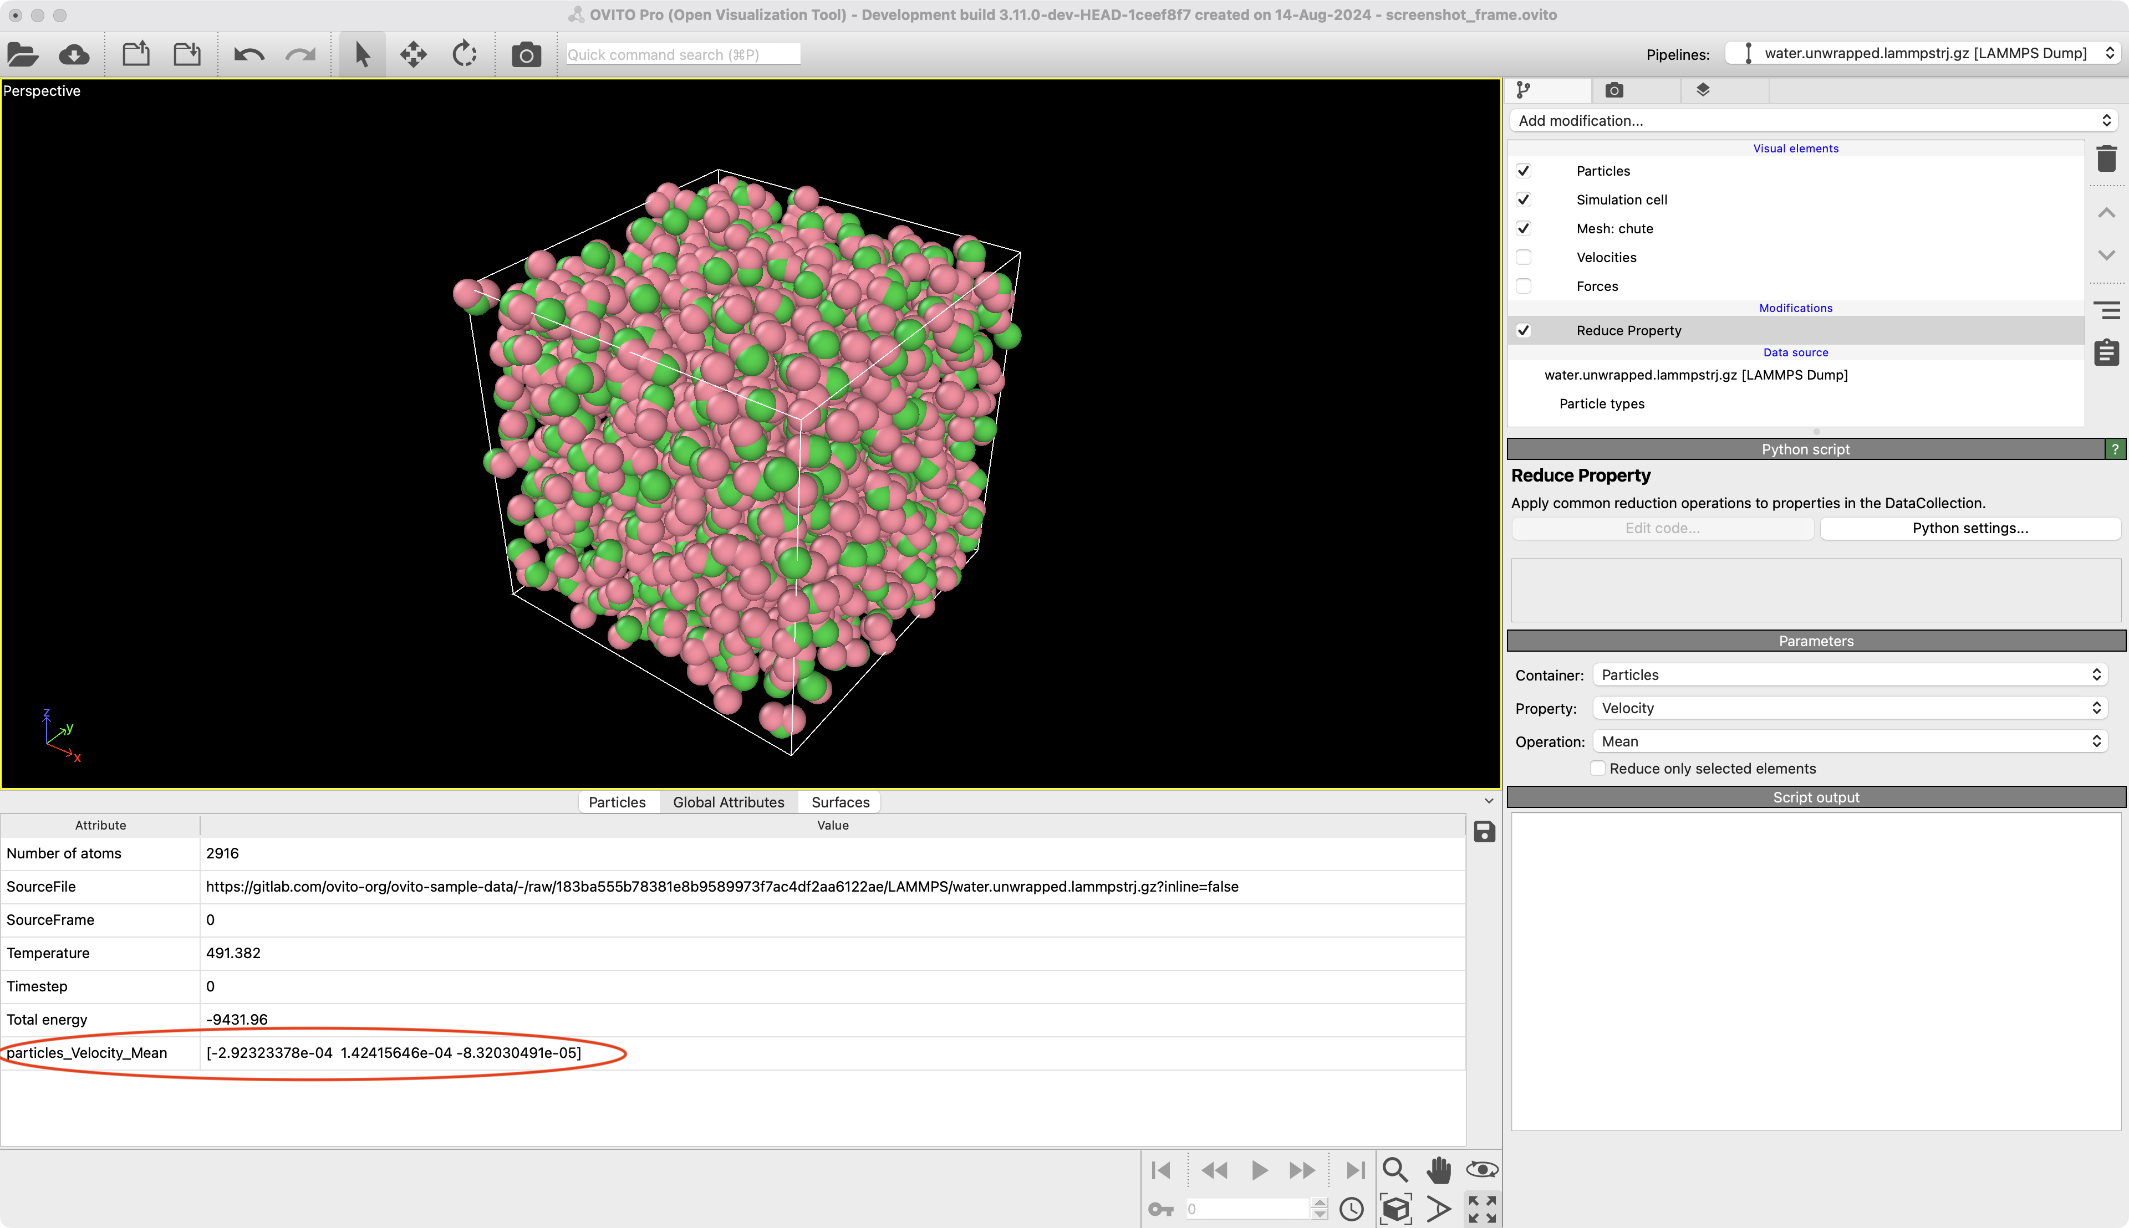The height and width of the screenshot is (1228, 2129).
Task: Maximize the active viewport
Action: coord(1483,1210)
